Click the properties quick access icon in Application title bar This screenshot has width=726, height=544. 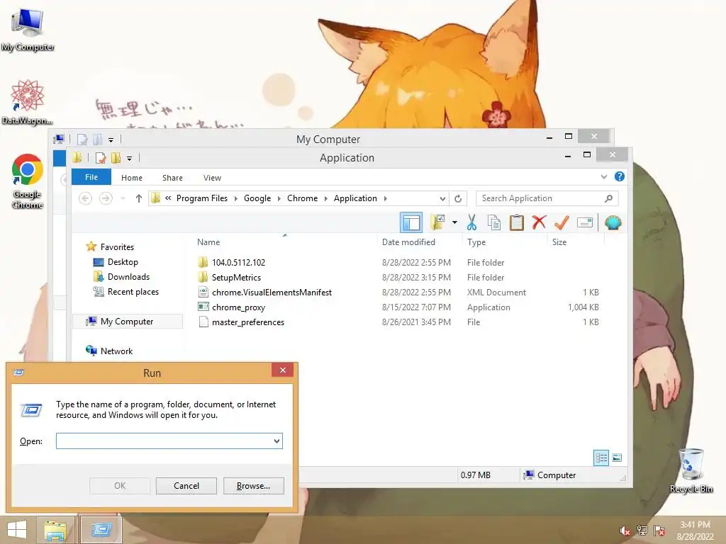pos(100,158)
